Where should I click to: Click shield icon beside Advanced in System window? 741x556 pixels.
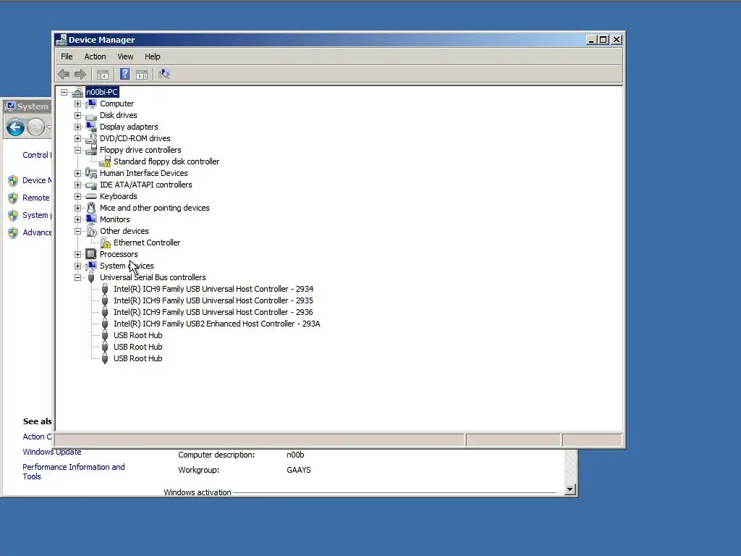coord(13,233)
